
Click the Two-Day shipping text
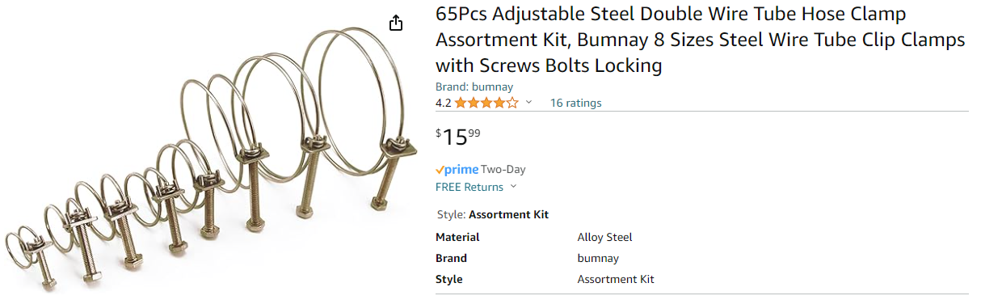tap(503, 170)
